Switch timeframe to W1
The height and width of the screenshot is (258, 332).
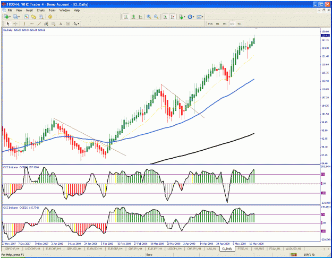click(239, 24)
